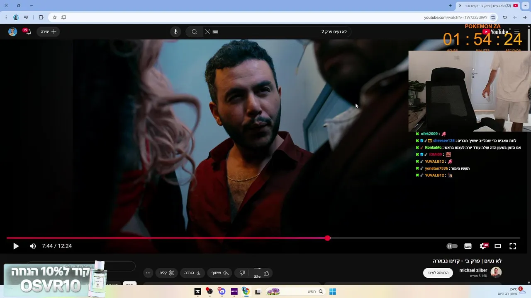Enter fullscreen mode in the player
This screenshot has height=298, width=531.
(x=513, y=246)
